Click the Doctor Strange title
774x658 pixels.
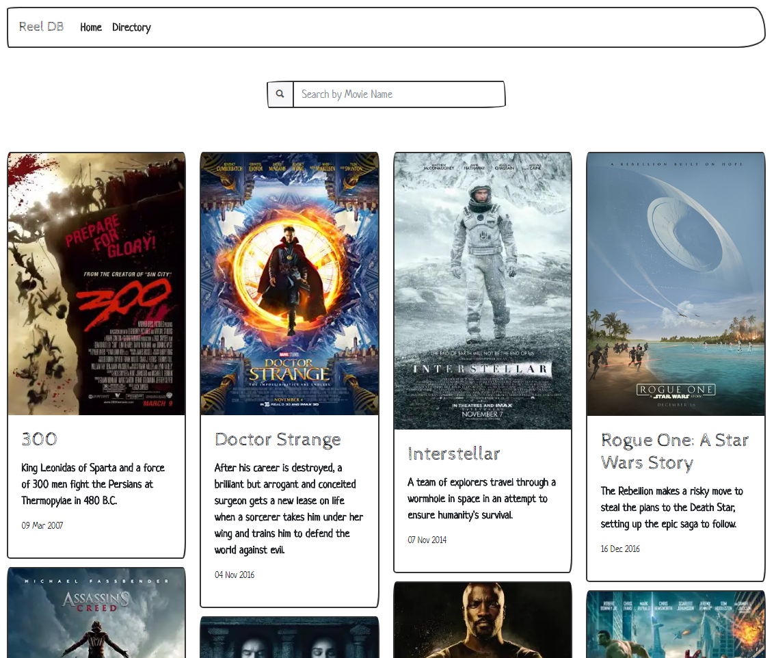point(278,439)
